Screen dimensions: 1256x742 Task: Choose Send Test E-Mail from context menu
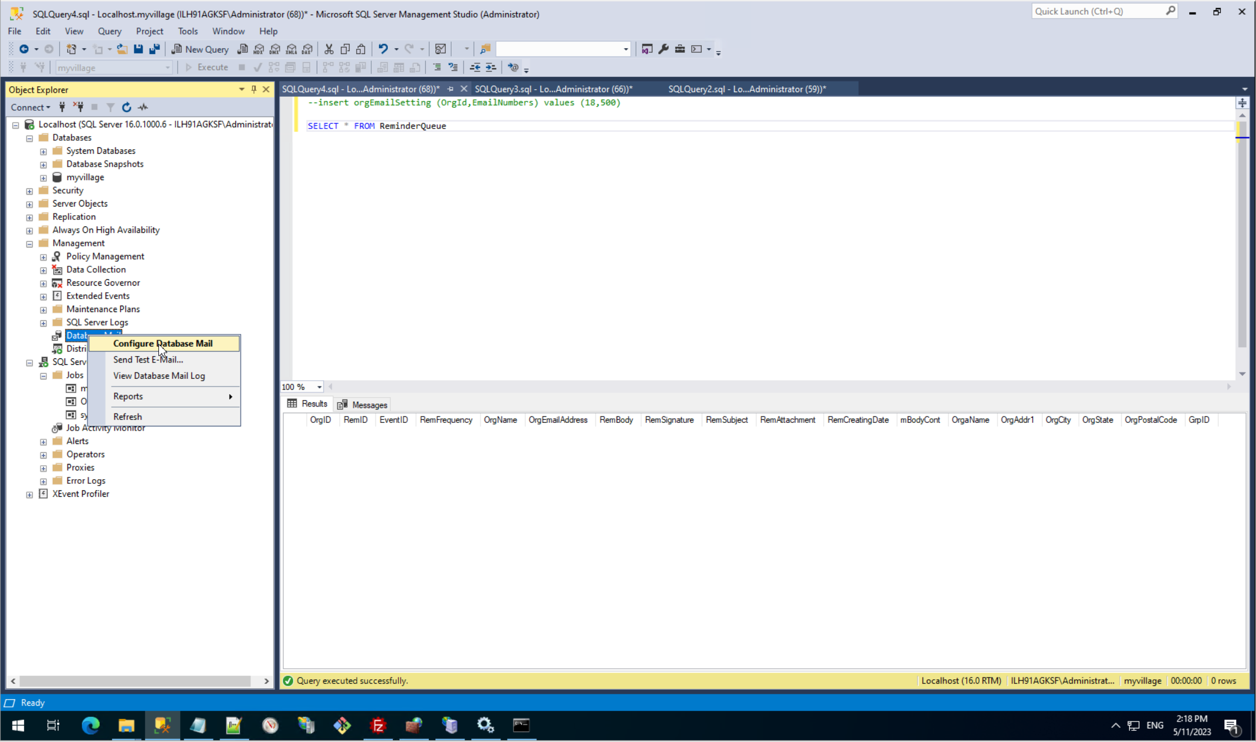point(148,360)
